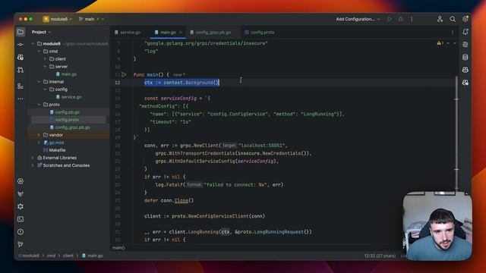Screen dimensions: 486x273
Task: Open the Add Configuration dropdown
Action: coord(358,19)
